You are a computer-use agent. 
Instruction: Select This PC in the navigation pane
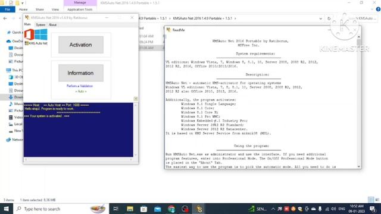[x=14, y=70]
